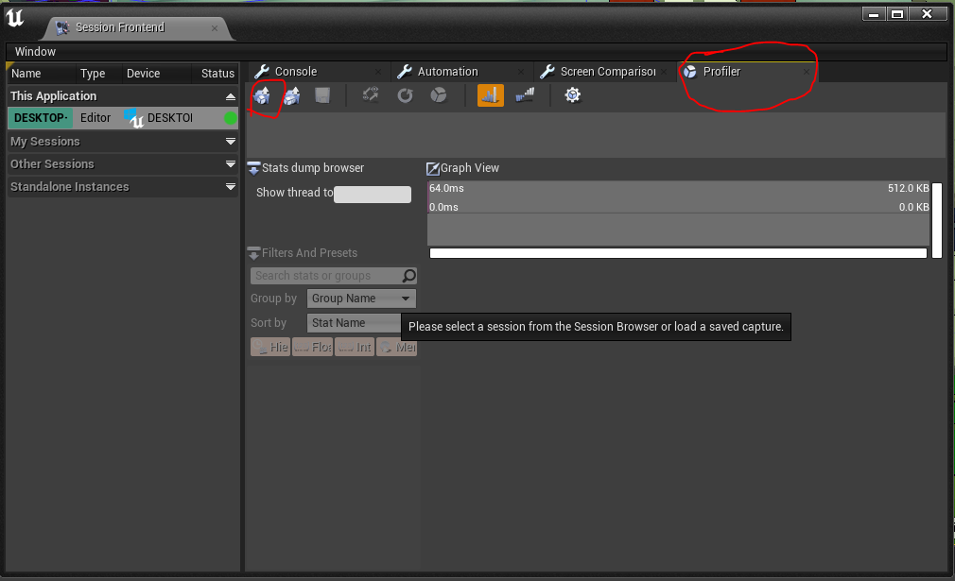This screenshot has height=581, width=955.
Task: Toggle the Int stat type filter
Action: (x=354, y=347)
